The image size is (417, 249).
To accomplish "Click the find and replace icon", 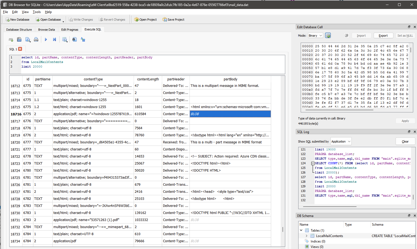I will pos(83,40).
